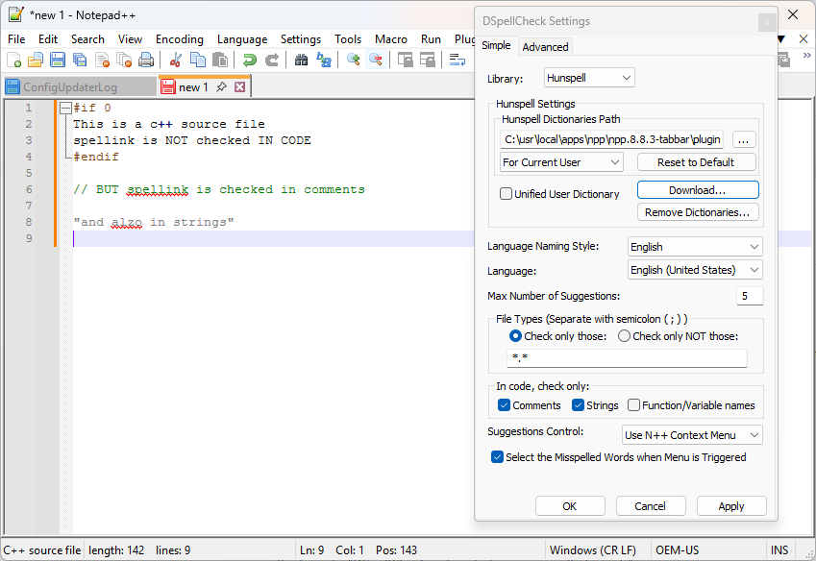Screen dimensions: 816x561
Task: Open the Run menu
Action: (431, 39)
